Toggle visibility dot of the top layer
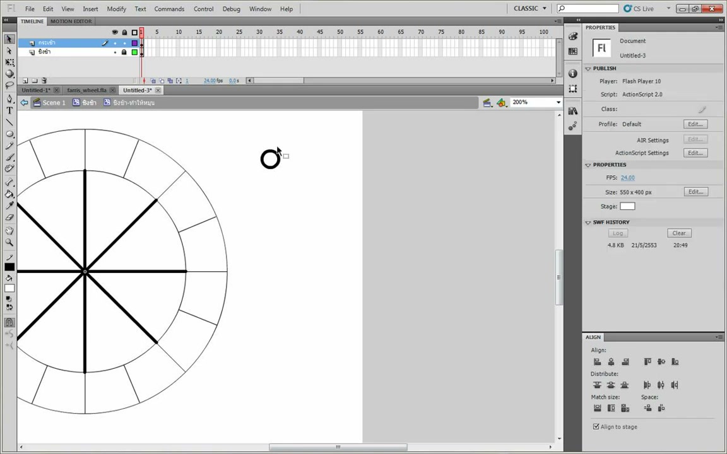The height and width of the screenshot is (454, 727). pyautogui.click(x=115, y=43)
